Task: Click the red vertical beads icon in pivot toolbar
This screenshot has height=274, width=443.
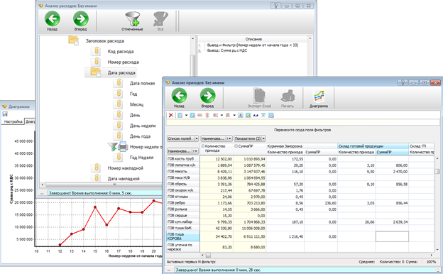Action: [207, 115]
